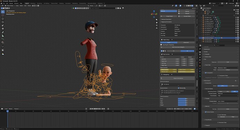Image resolution: width=240 pixels, height=130 pixels.
Task: Select SH_Wendy_Rigify row in the outliner
Action: (219, 38)
